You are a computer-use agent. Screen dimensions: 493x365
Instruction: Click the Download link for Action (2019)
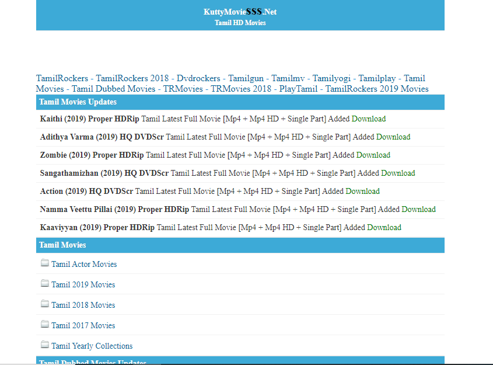tap(362, 192)
